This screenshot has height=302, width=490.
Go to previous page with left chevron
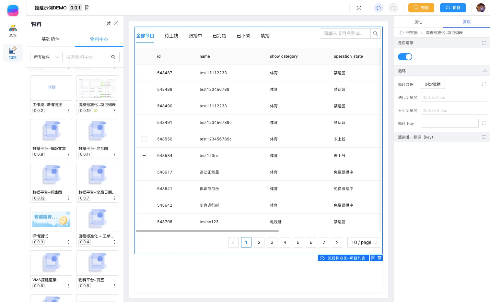click(233, 242)
